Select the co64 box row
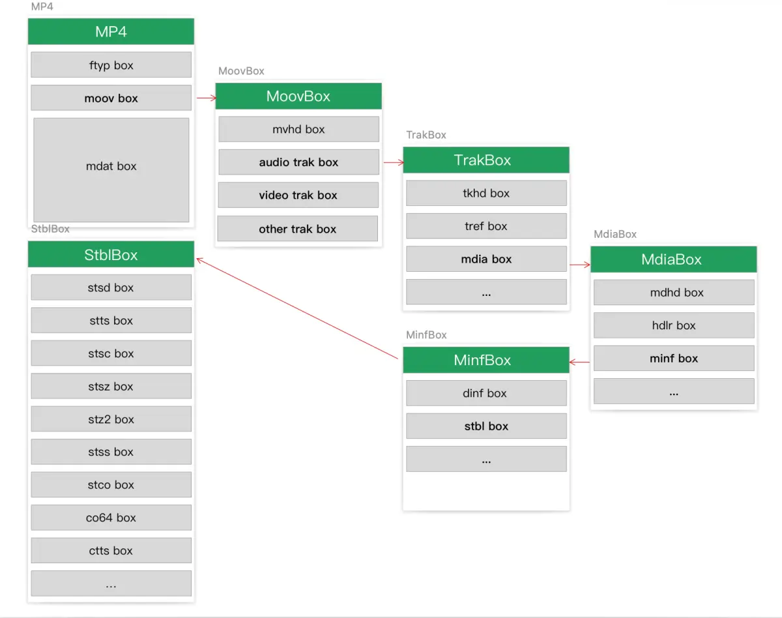Viewport: 782px width, 618px height. click(x=111, y=518)
